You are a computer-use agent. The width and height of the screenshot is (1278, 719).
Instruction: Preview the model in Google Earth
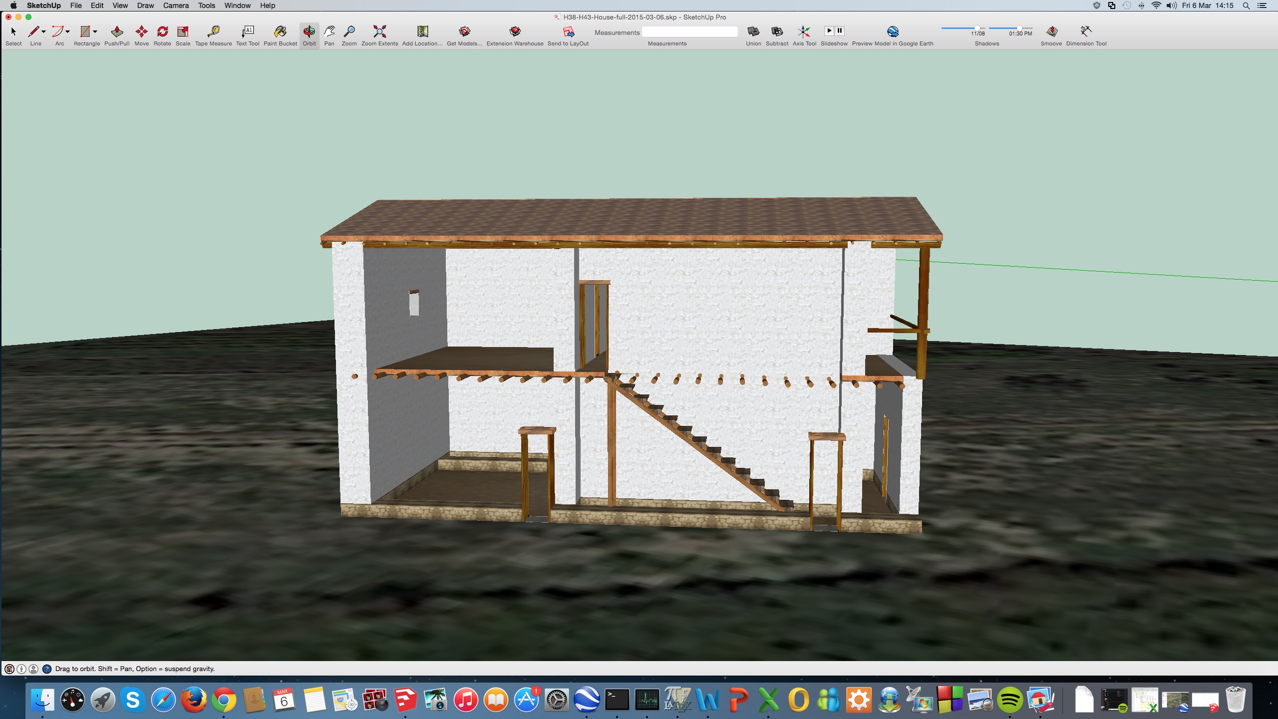[x=893, y=32]
